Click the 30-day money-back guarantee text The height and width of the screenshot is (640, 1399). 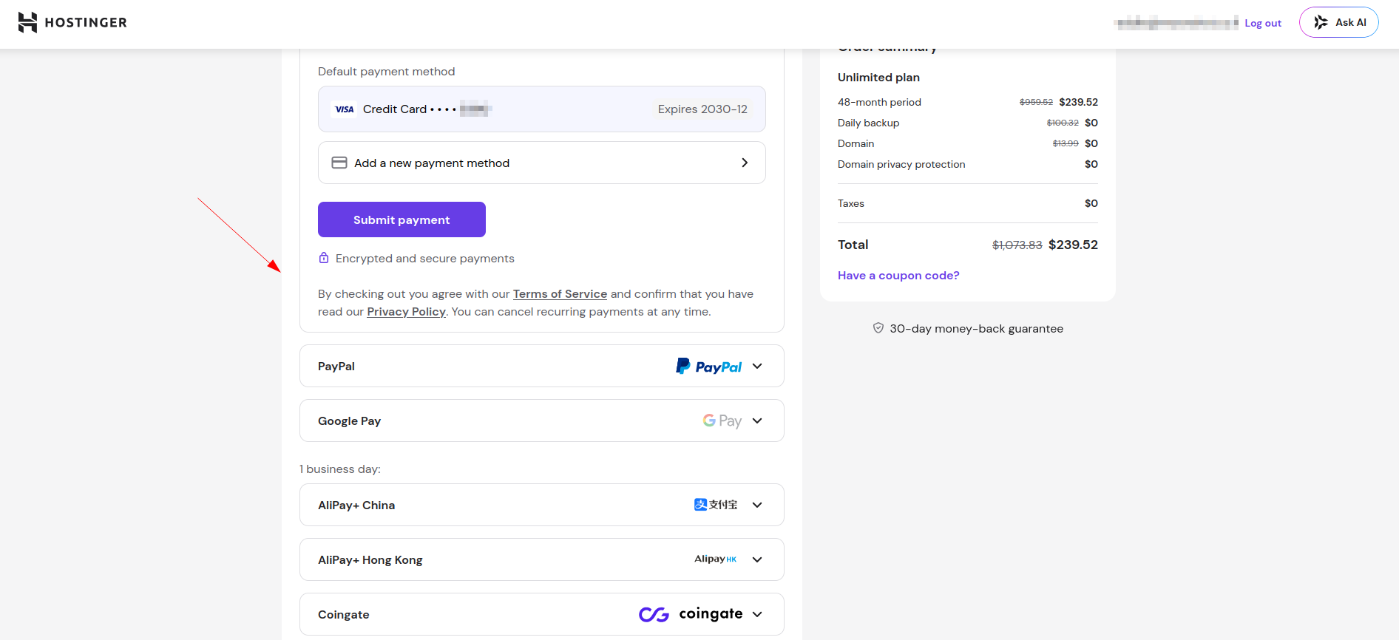pos(976,329)
